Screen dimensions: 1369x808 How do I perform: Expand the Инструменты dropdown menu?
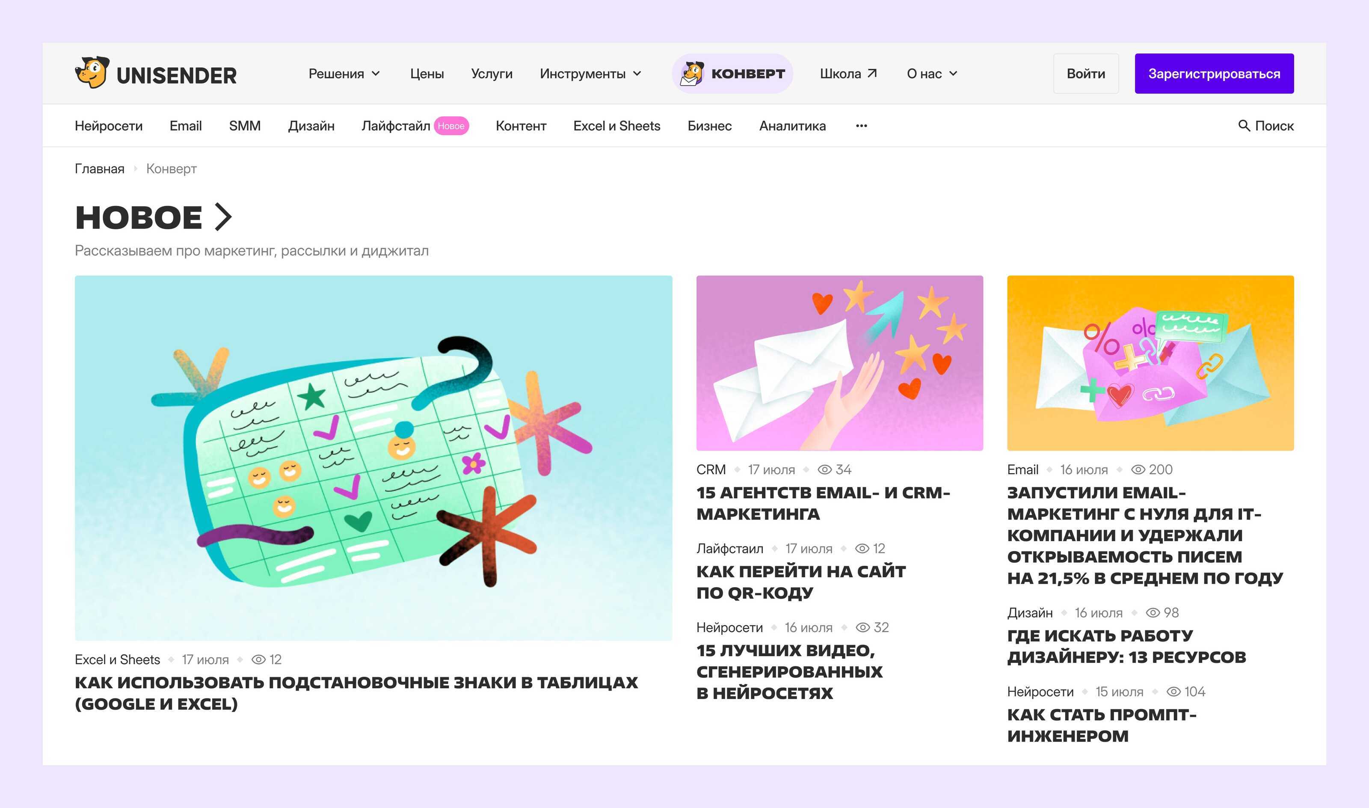pos(590,74)
